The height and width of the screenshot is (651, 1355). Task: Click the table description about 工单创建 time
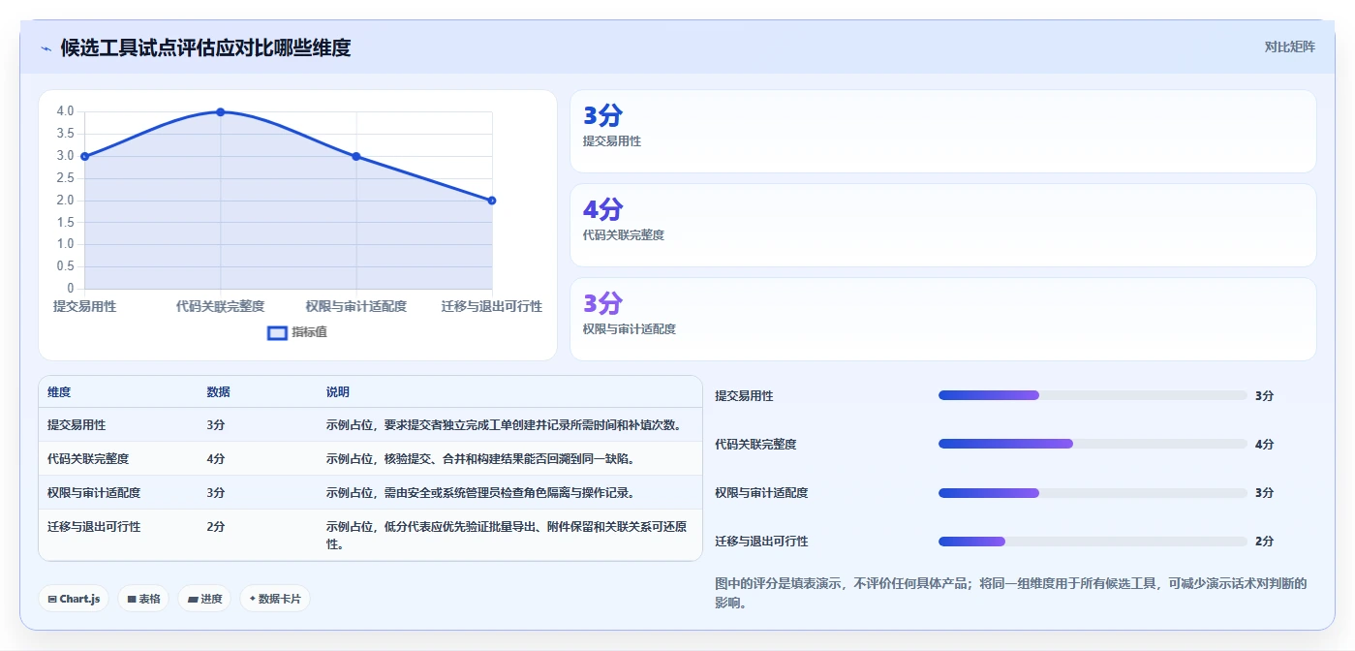(x=504, y=424)
